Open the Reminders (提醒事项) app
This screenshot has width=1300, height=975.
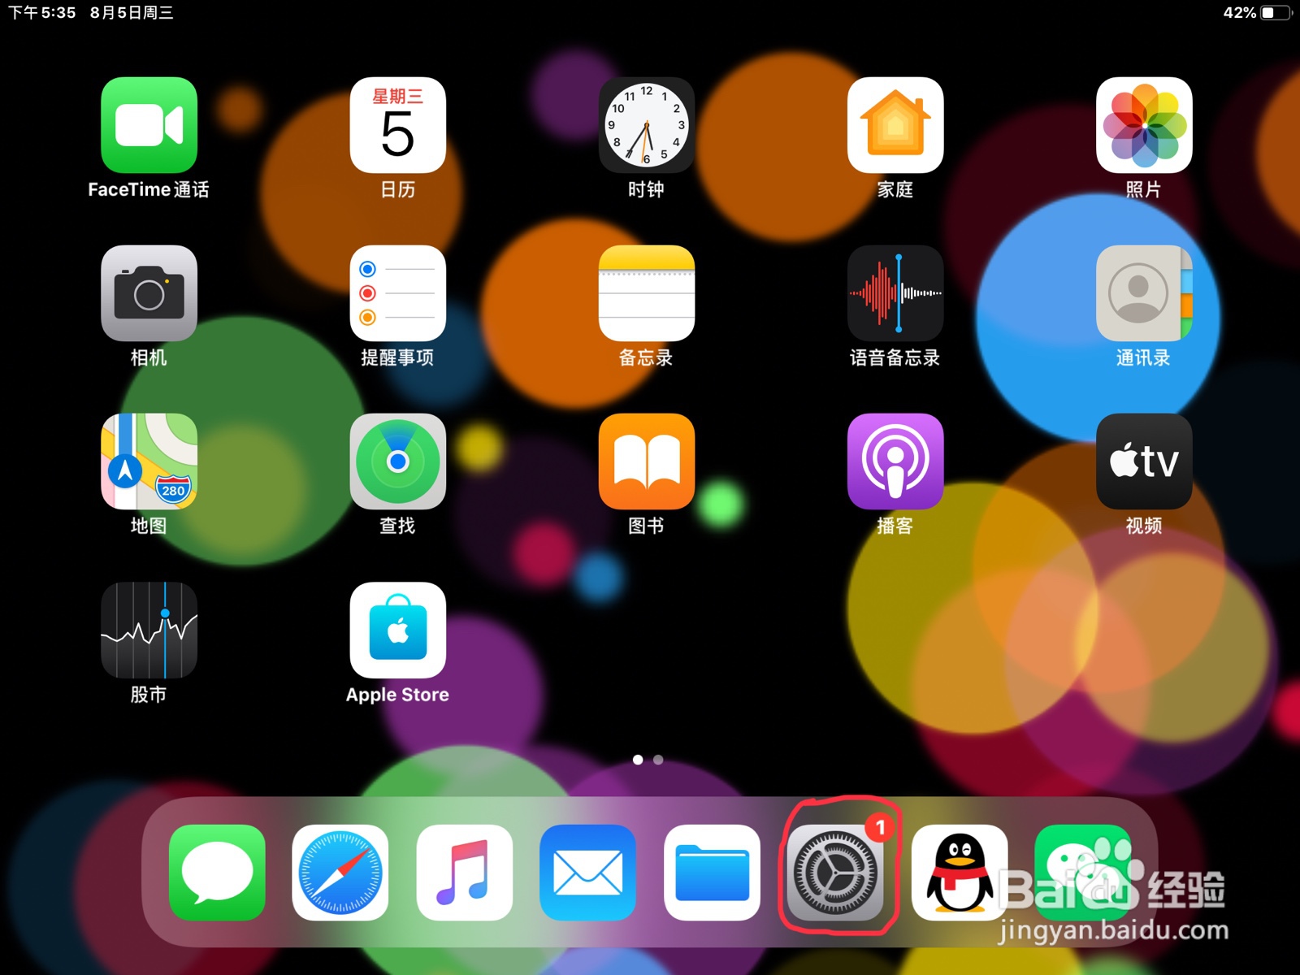397,293
